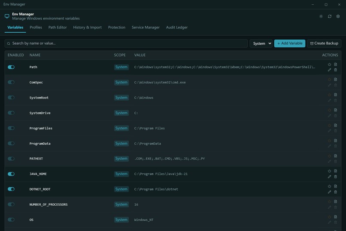346x231 pixels.
Task: Click the ProgramData variable name
Action: [x=40, y=144]
